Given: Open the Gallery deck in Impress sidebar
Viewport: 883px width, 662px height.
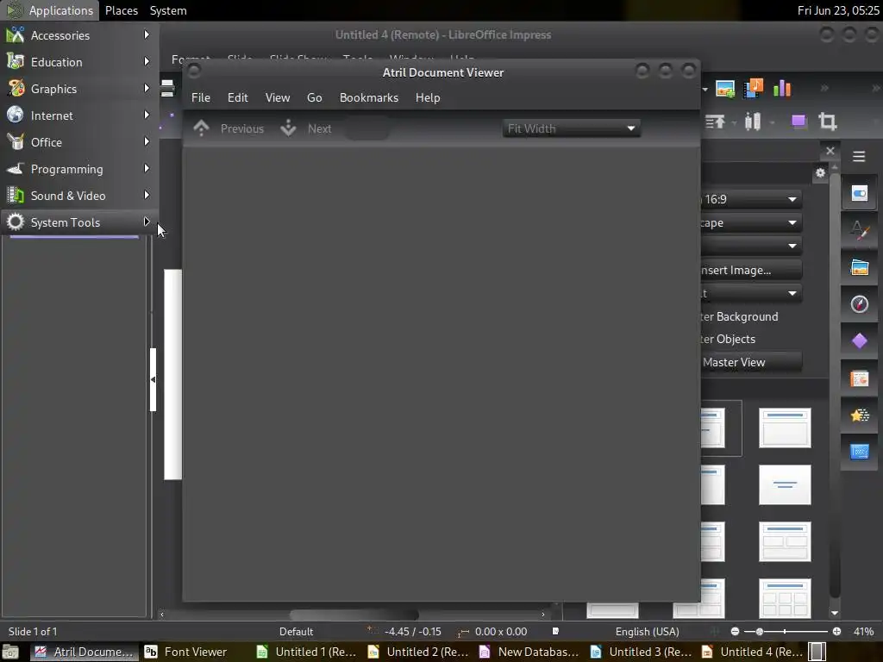Looking at the screenshot, I should pos(860,267).
